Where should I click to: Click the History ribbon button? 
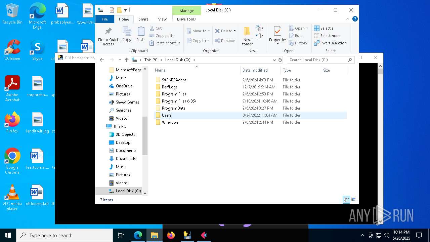point(298,43)
